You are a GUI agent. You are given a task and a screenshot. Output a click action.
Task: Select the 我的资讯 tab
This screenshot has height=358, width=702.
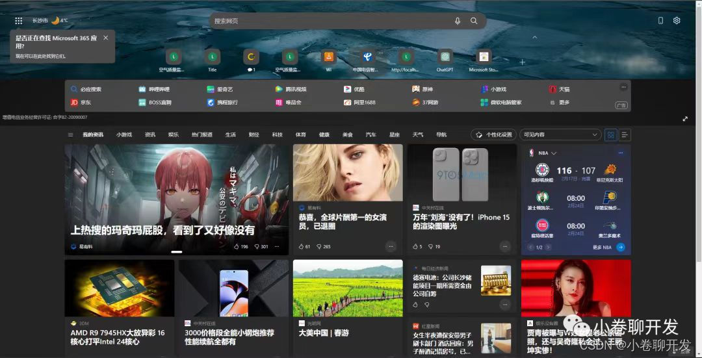click(x=93, y=134)
